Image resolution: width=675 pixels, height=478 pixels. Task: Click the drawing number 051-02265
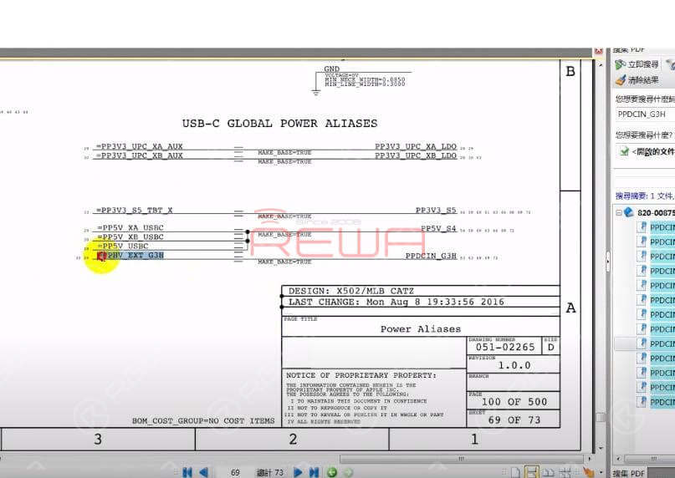tap(505, 347)
